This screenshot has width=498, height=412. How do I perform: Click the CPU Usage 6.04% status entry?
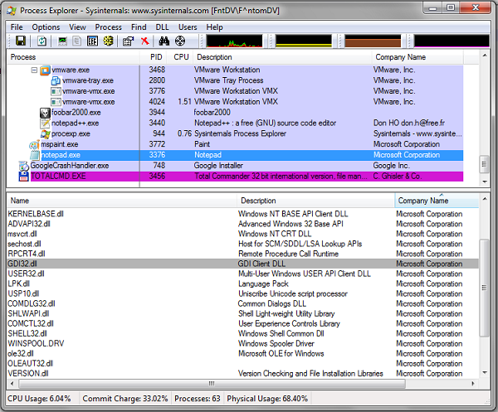click(x=39, y=399)
